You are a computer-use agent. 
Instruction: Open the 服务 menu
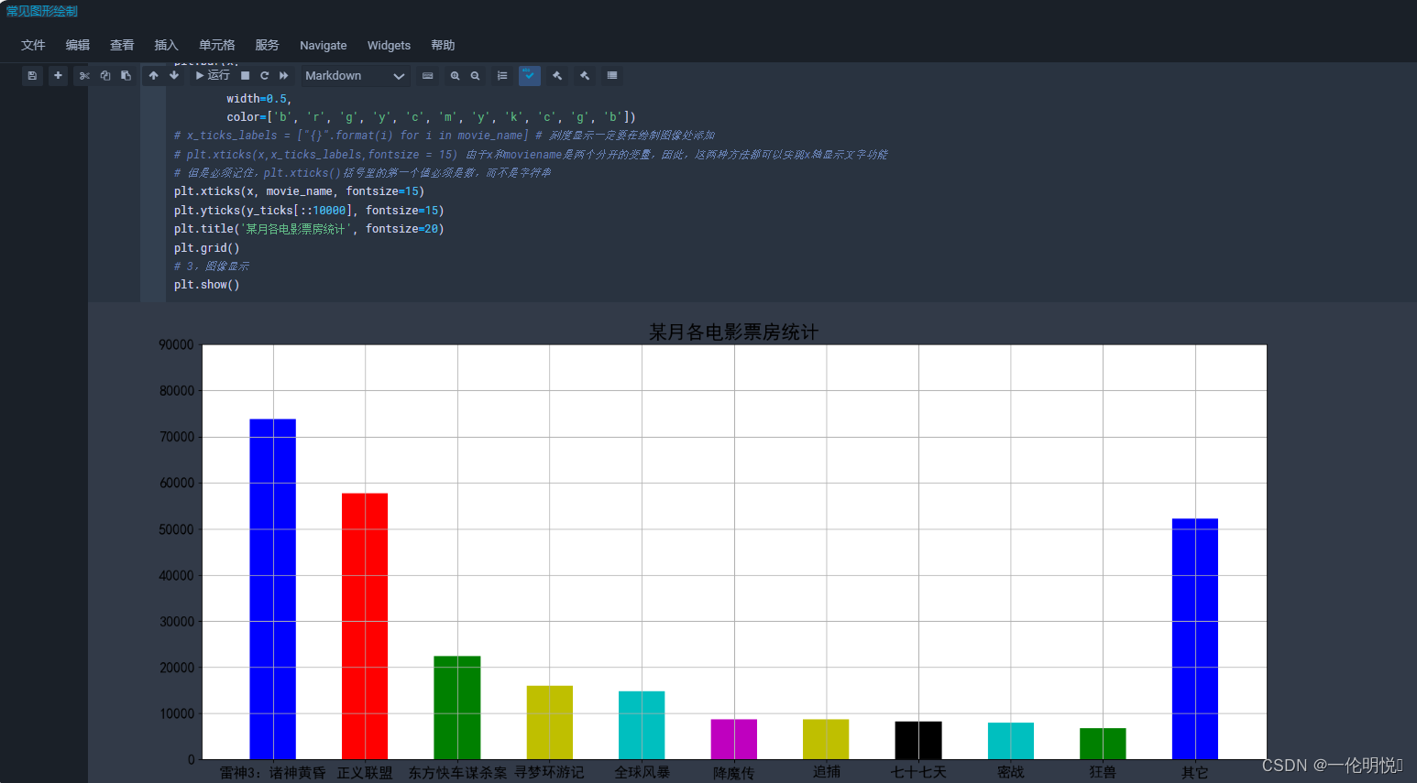coord(267,45)
